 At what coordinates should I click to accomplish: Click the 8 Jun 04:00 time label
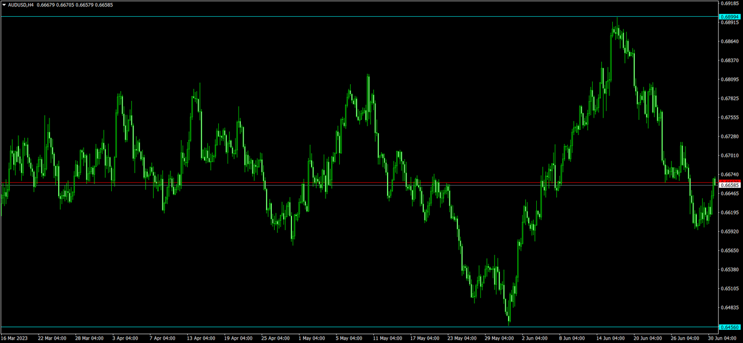[573, 338]
